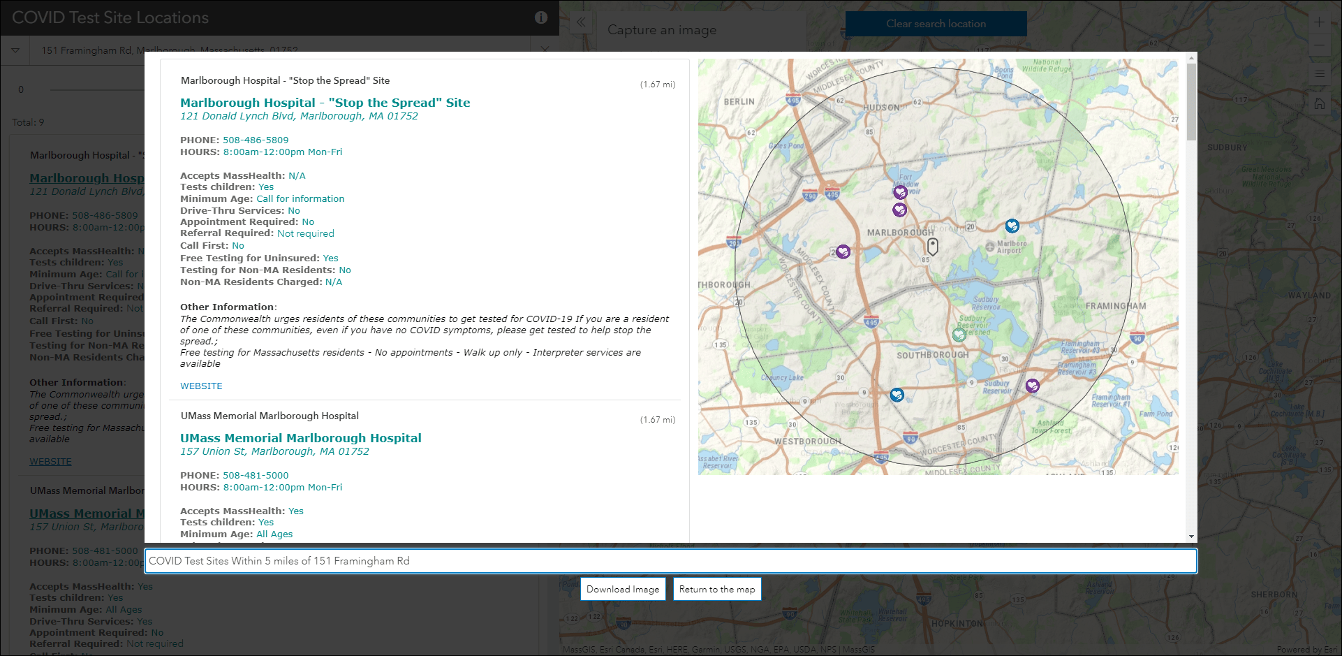The width and height of the screenshot is (1342, 656).
Task: Click 'Not required' referral value in the dialog
Action: [x=306, y=233]
